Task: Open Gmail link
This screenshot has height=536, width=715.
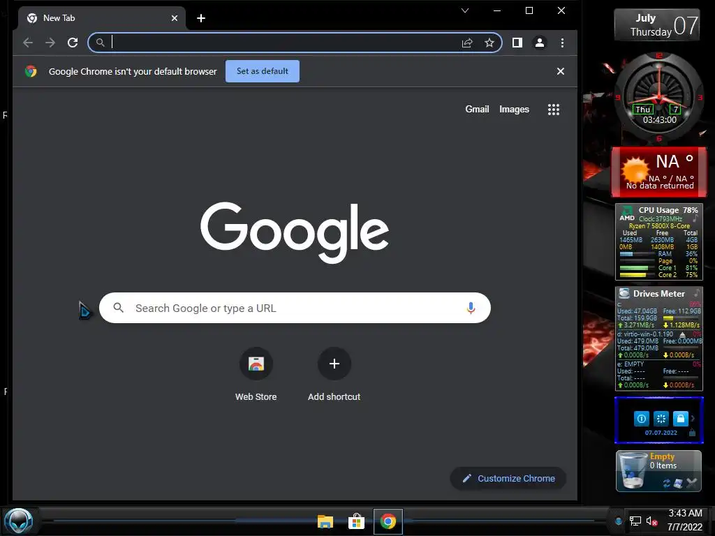Action: [477, 110]
